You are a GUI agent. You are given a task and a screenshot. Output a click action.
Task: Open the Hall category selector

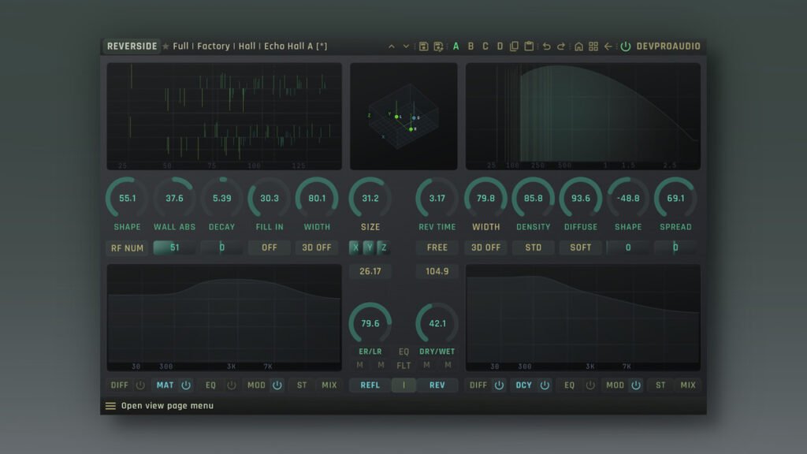coord(247,47)
